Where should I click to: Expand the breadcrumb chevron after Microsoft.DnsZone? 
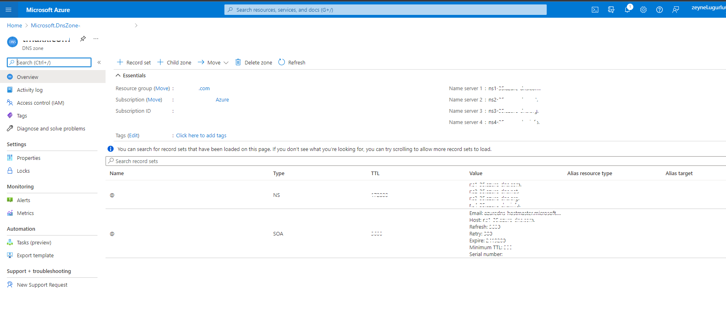(x=136, y=25)
